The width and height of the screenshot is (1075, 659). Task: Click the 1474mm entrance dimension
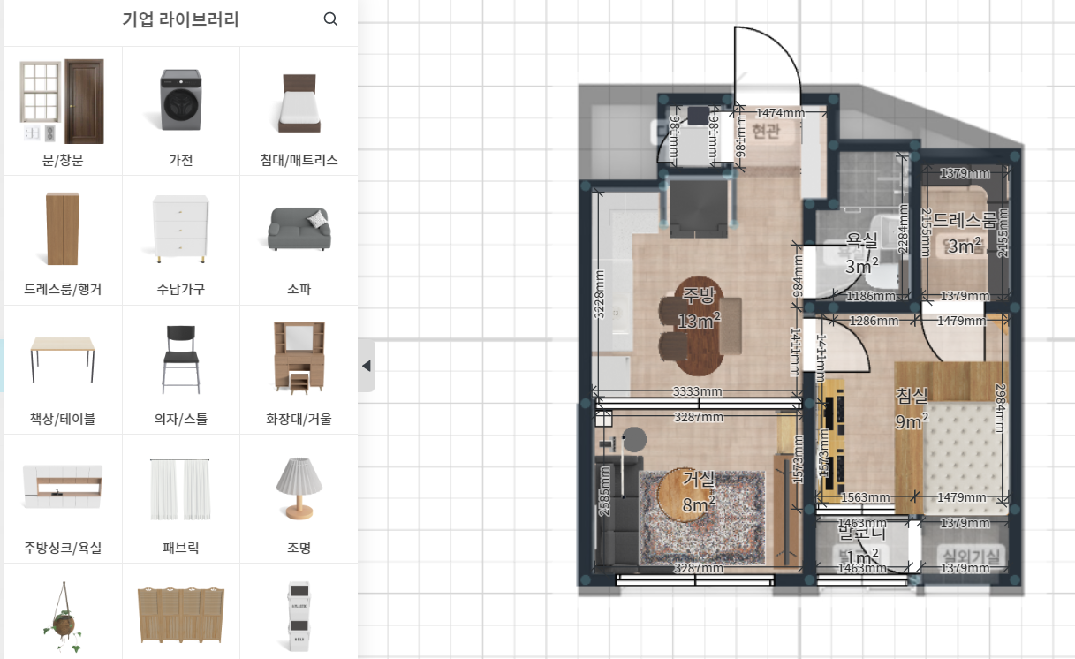(x=781, y=113)
